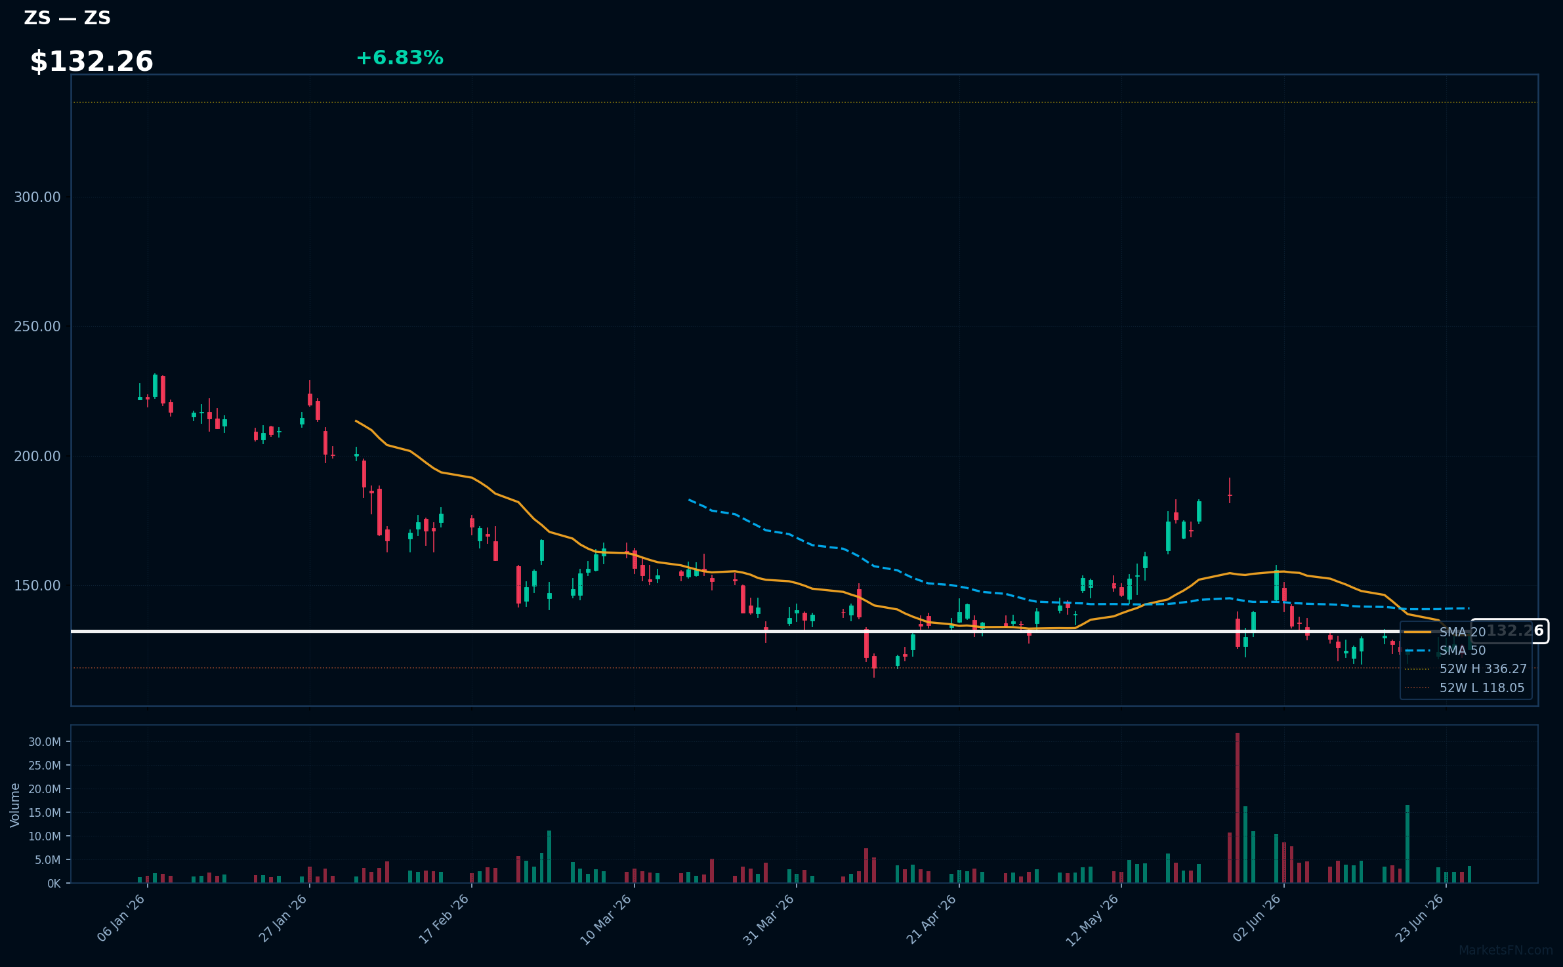The width and height of the screenshot is (1563, 967).
Task: Click the 20.0M volume axis label
Action: [45, 789]
